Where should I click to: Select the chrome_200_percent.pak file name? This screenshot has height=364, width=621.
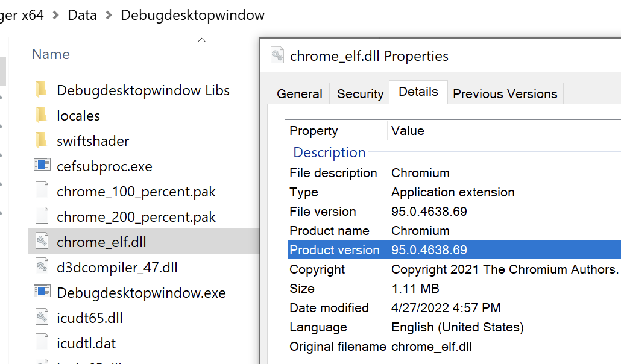(136, 217)
